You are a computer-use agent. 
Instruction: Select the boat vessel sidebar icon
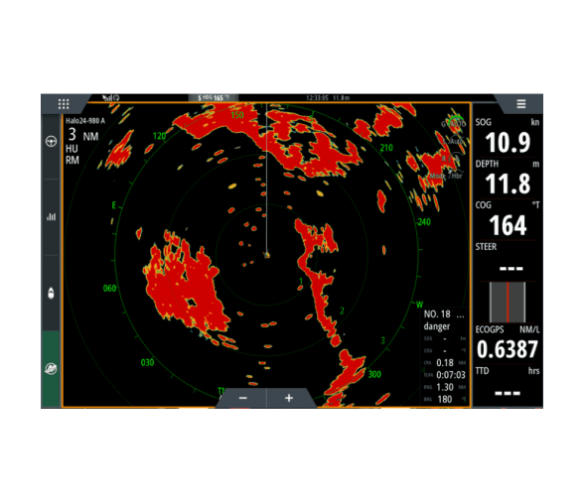click(x=51, y=294)
